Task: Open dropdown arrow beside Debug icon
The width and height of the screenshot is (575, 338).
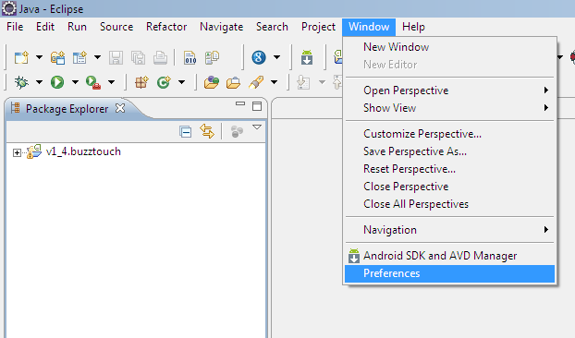Action: click(x=39, y=82)
